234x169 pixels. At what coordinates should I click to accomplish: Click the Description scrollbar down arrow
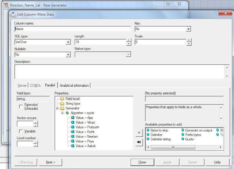click(227, 76)
